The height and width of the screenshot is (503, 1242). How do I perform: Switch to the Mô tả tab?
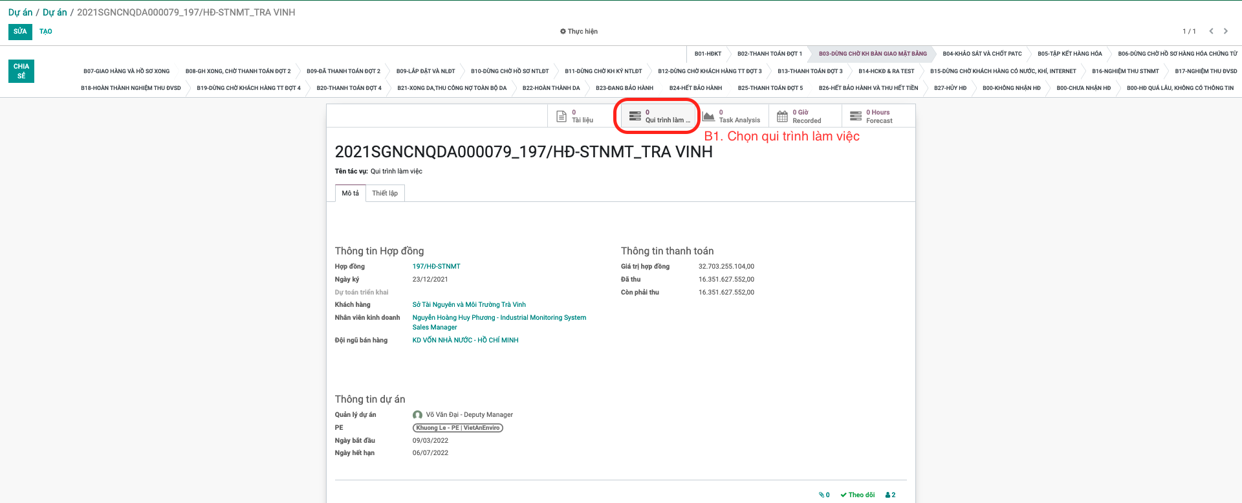tap(350, 193)
